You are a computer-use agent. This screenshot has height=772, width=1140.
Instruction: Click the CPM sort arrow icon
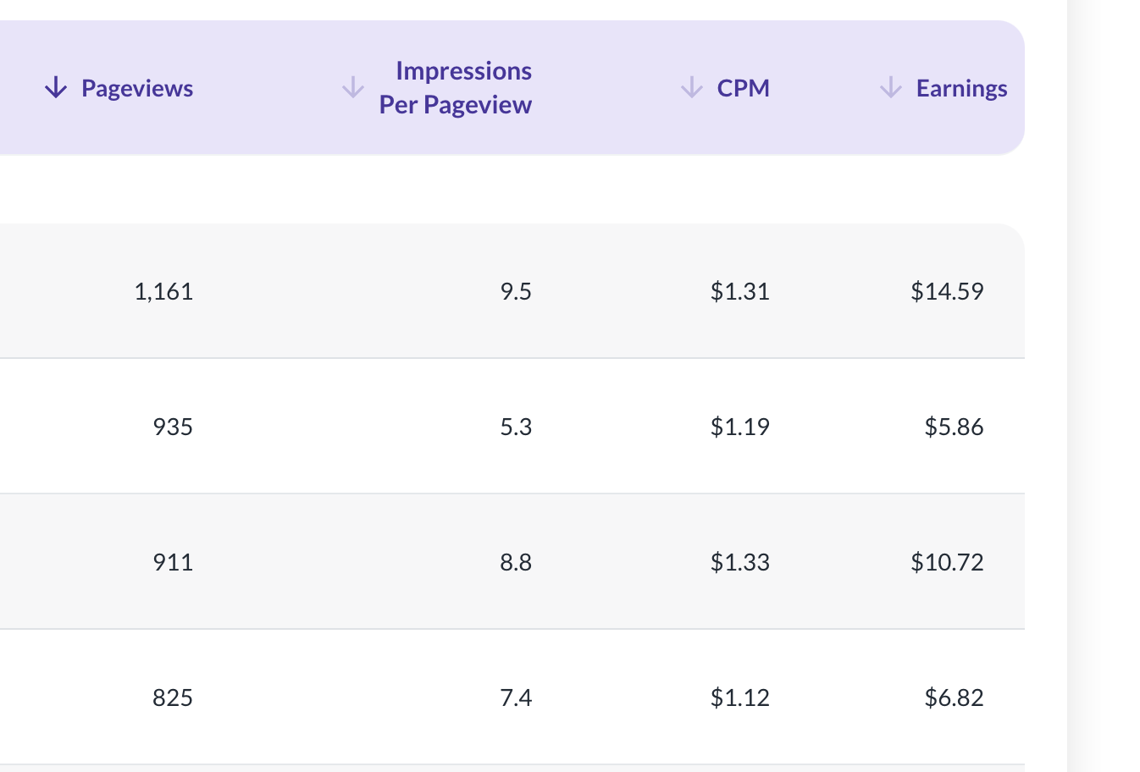692,87
